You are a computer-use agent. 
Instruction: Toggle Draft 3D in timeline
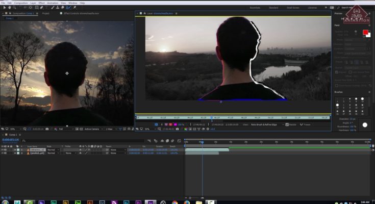pyautogui.click(x=156, y=141)
